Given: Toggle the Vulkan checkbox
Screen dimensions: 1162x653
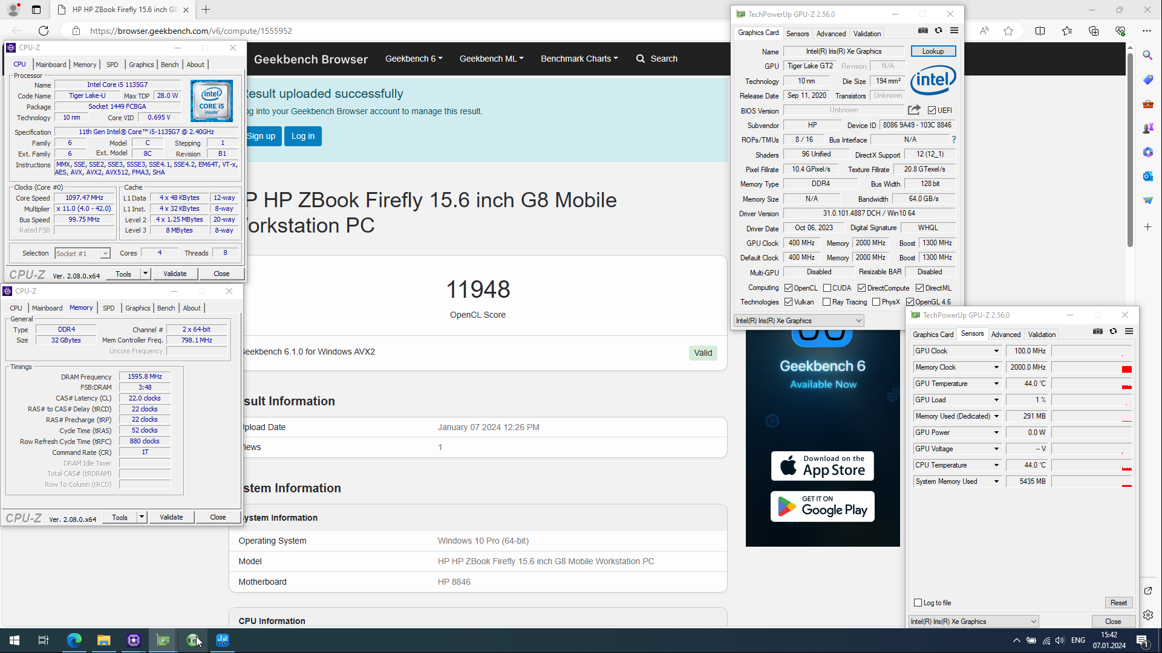Looking at the screenshot, I should pos(788,302).
